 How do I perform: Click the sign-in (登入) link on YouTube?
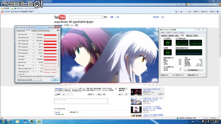pos(163,17)
